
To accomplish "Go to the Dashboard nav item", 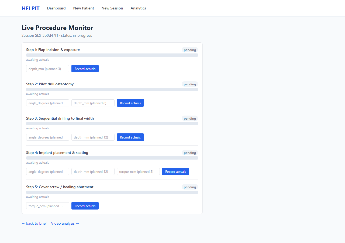I will pyautogui.click(x=56, y=8).
